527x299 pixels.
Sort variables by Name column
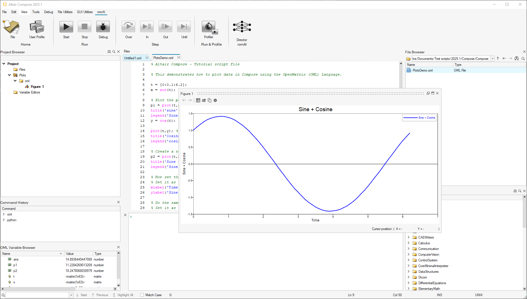point(32,254)
